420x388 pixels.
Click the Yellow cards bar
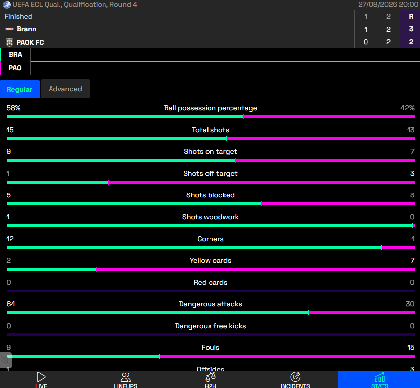pos(210,269)
